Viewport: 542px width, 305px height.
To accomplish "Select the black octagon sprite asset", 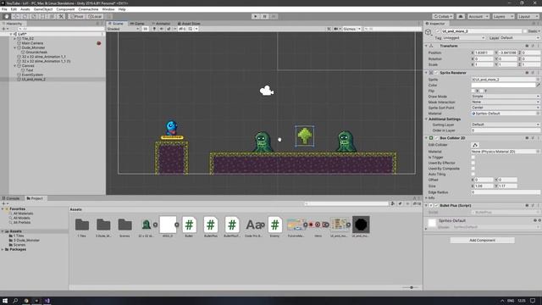I will 361,227.
